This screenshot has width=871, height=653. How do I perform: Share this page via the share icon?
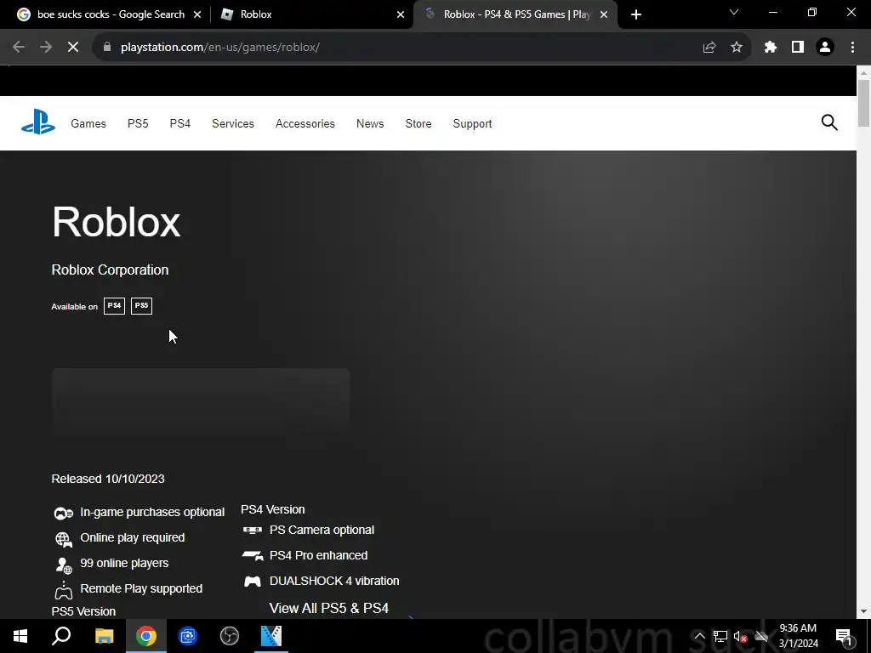(709, 48)
